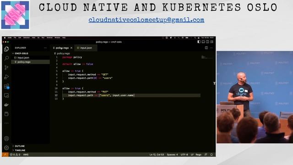Open the File menu
The width and height of the screenshot is (293, 165).
coord(15,38)
